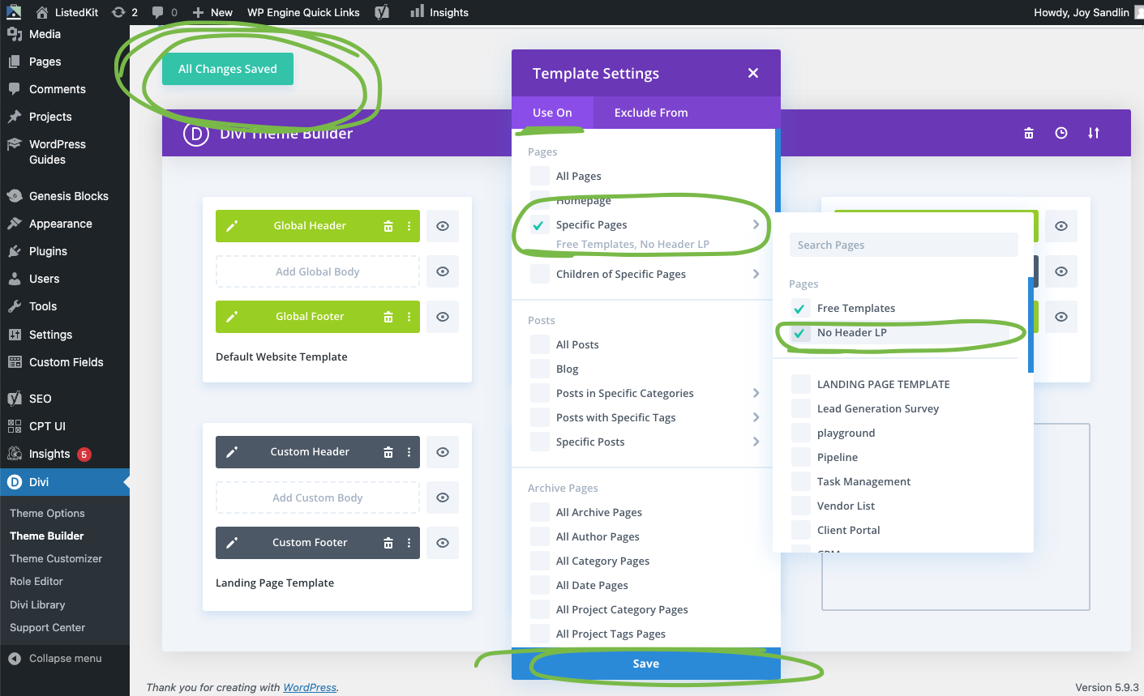Edit the Custom Footer pencil icon

[232, 543]
